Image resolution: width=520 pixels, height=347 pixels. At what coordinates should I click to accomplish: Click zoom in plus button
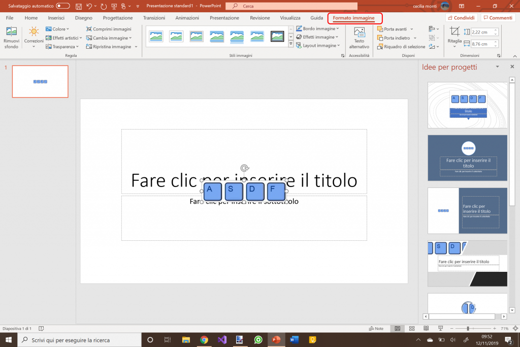click(x=495, y=328)
